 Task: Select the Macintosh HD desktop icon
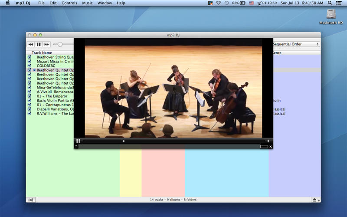tap(331, 16)
